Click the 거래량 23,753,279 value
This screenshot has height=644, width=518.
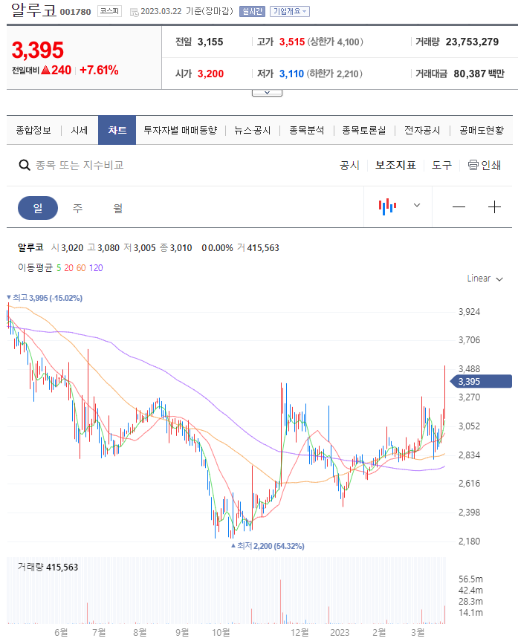[472, 42]
